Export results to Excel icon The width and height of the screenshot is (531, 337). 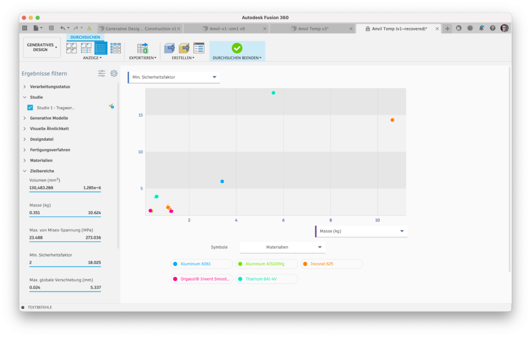pyautogui.click(x=143, y=48)
